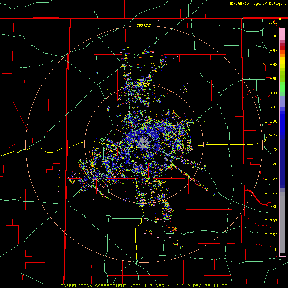Click the radar site at the rings' center

[x=144, y=144]
